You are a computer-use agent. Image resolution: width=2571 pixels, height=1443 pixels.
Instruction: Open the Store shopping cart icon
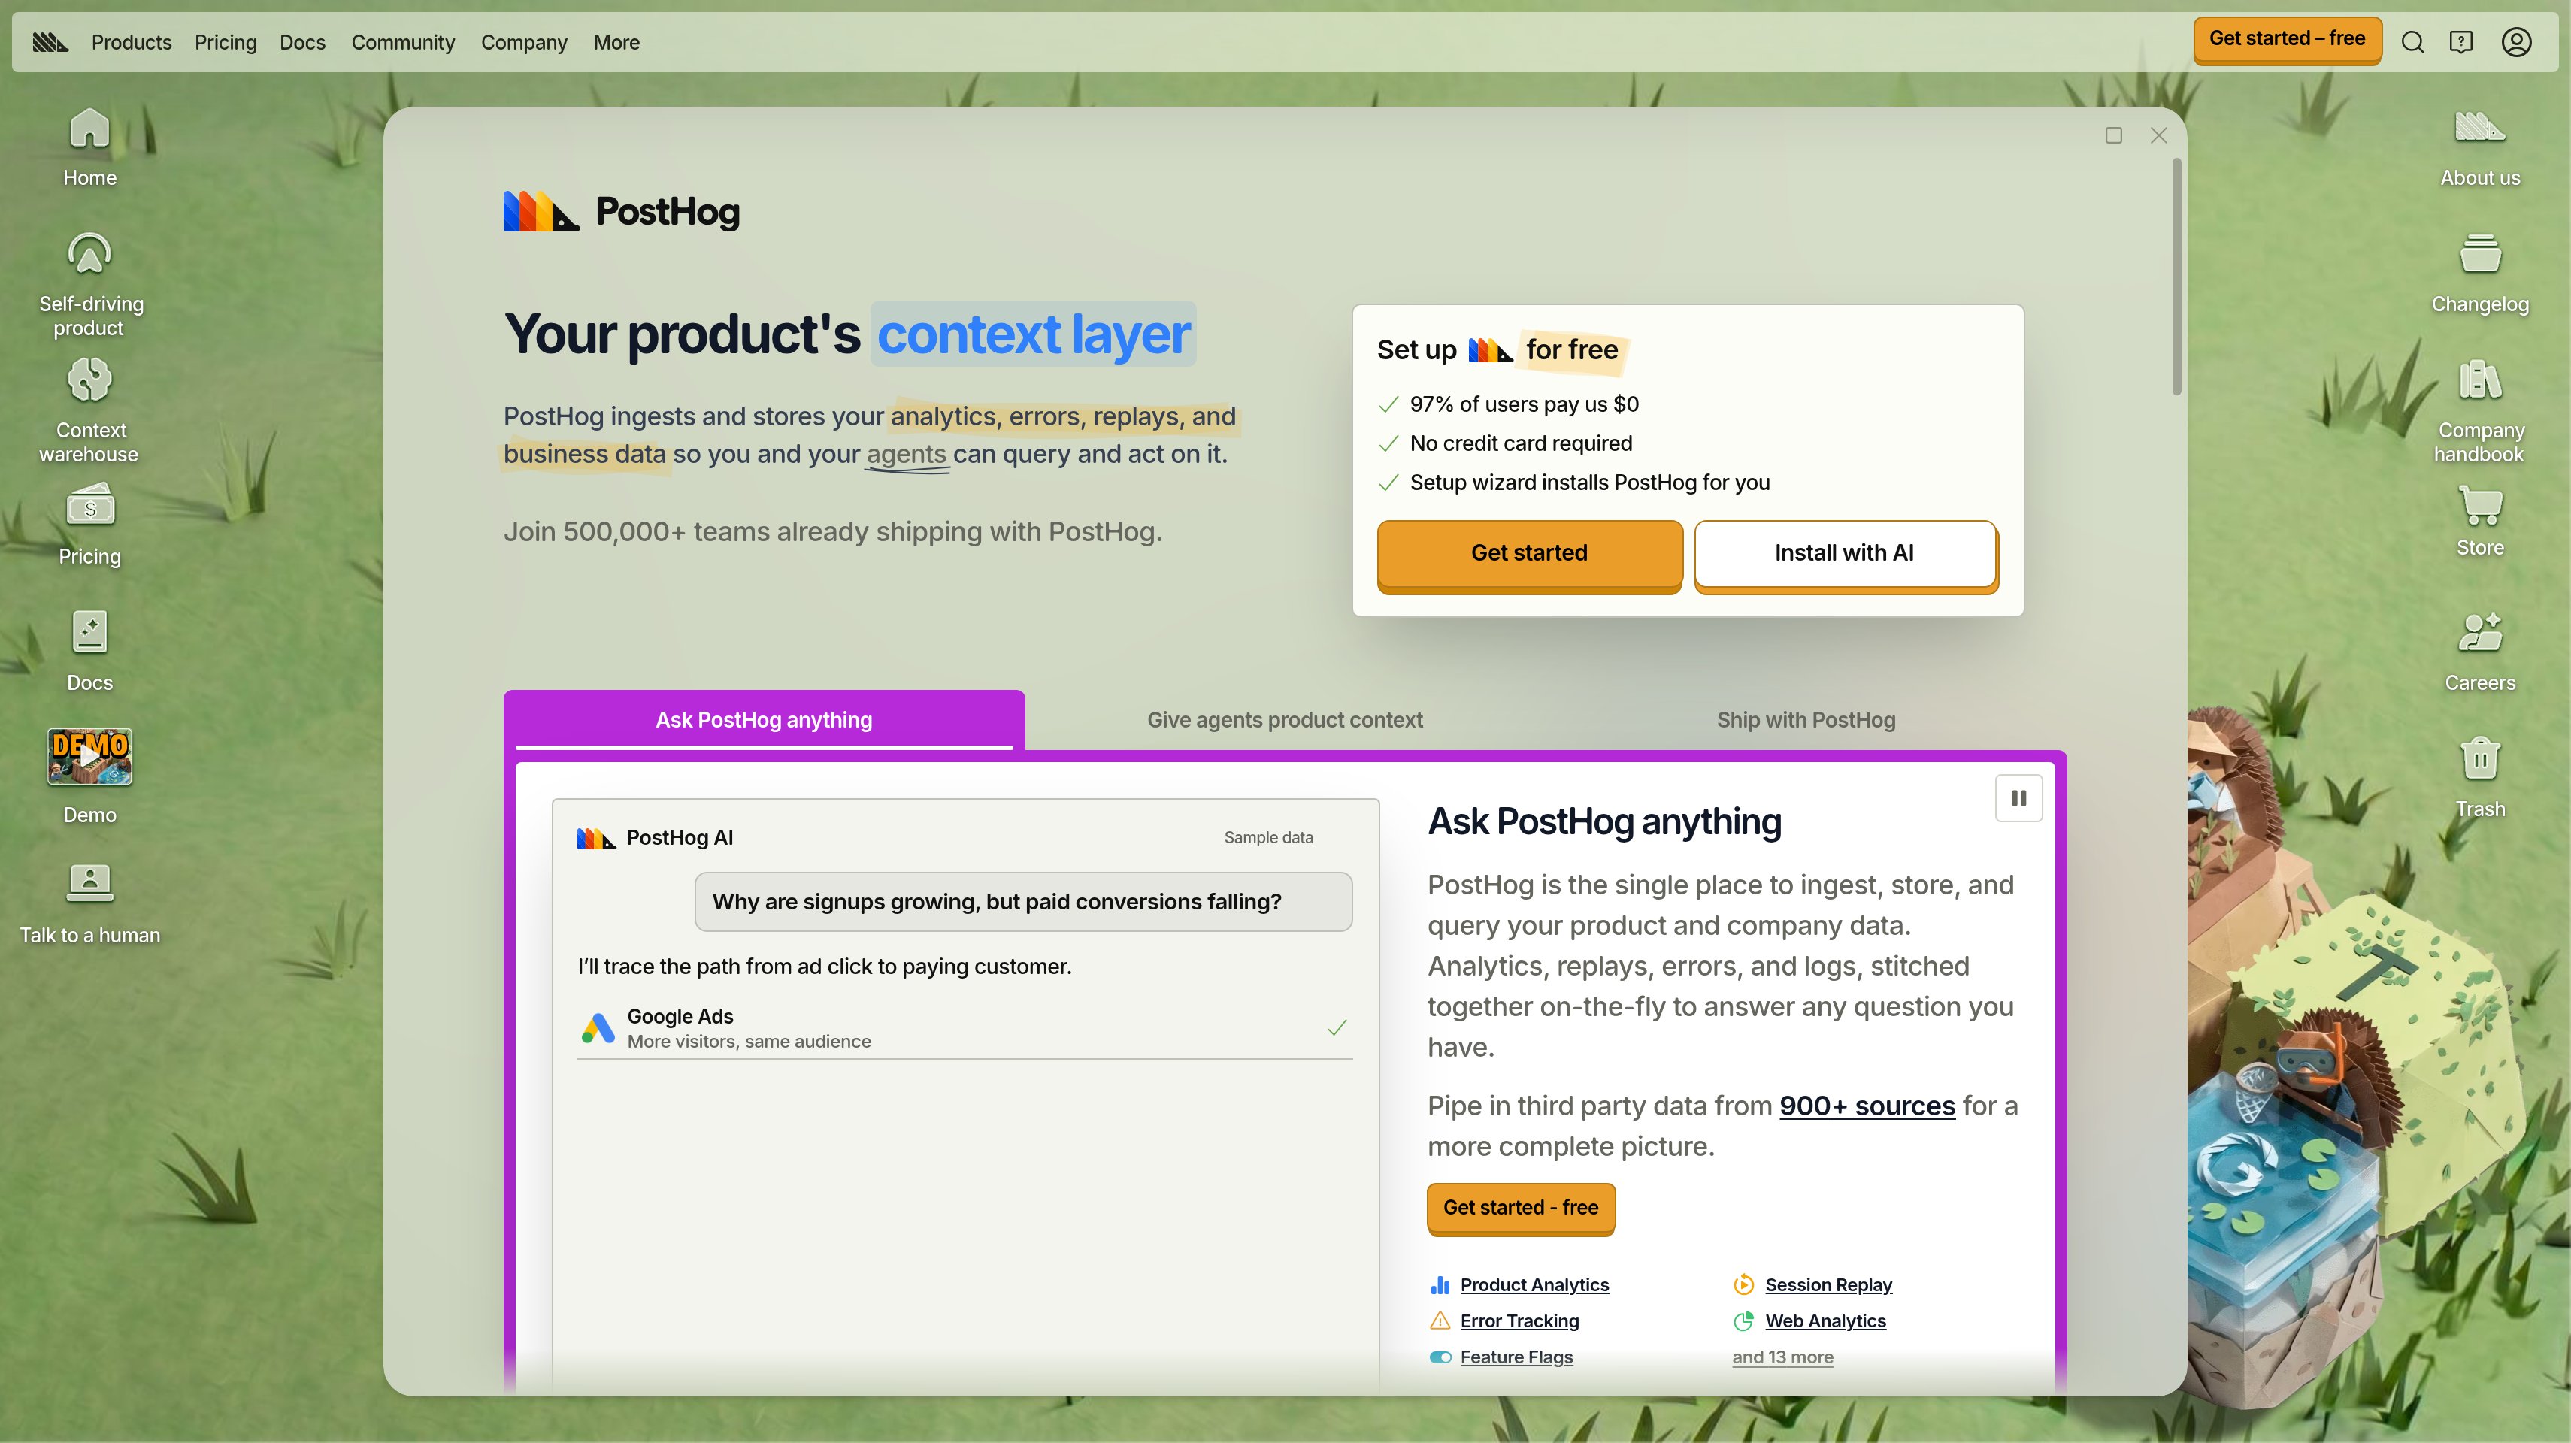pyautogui.click(x=2480, y=520)
